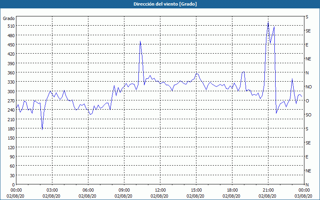Click the 420 degree axis label
The image size is (320, 200).
click(x=11, y=54)
